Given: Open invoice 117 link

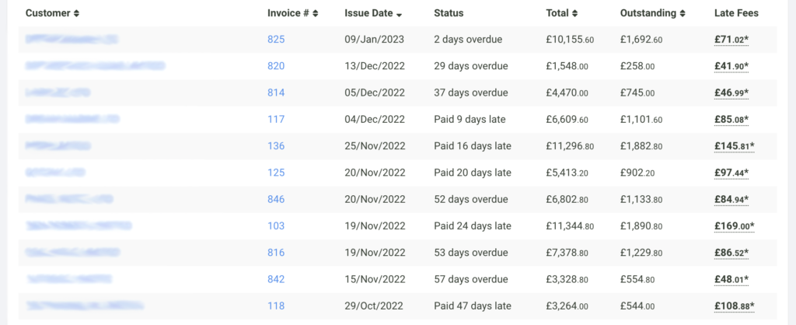Looking at the screenshot, I should pyautogui.click(x=276, y=119).
